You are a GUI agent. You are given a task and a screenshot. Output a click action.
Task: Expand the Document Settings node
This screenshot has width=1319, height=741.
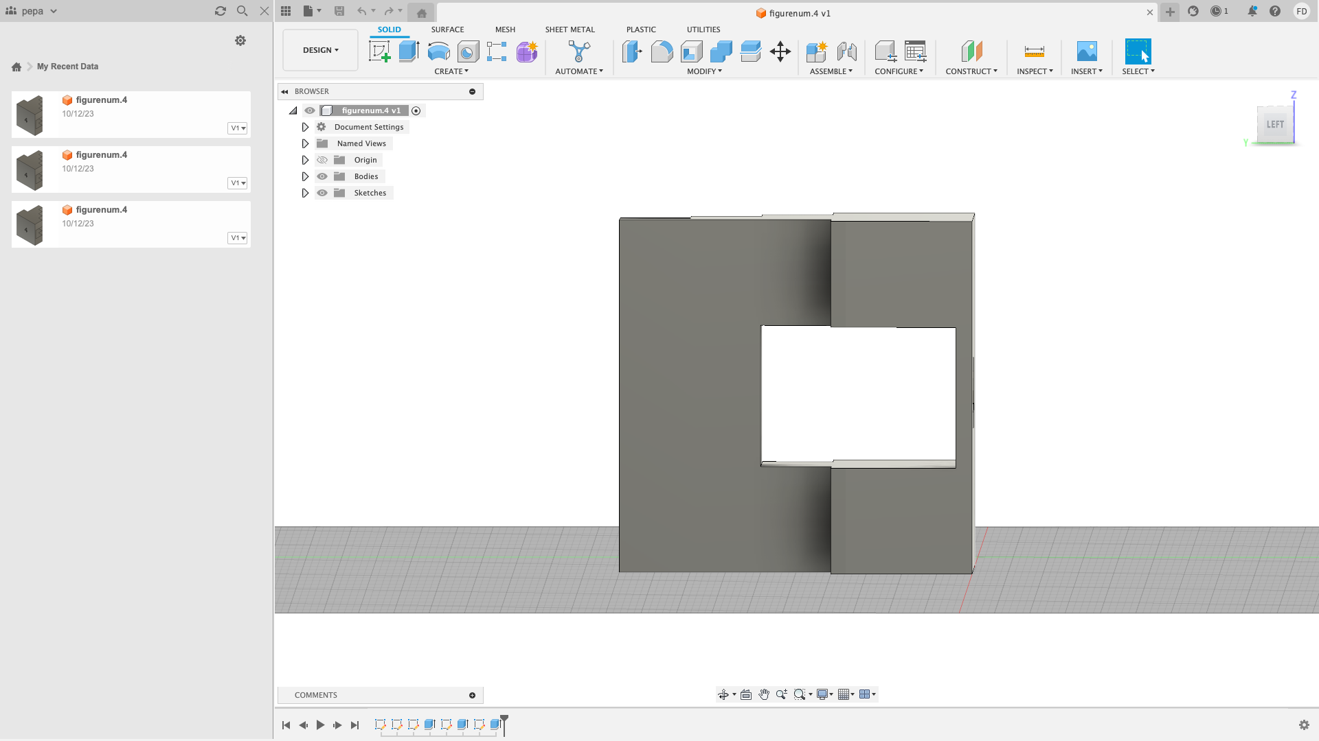(x=305, y=127)
